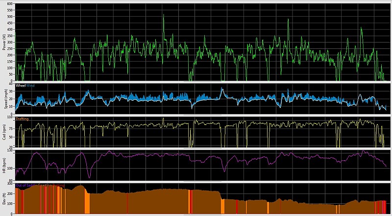Click the 250 tick on Power axis

pyautogui.click(x=11, y=49)
